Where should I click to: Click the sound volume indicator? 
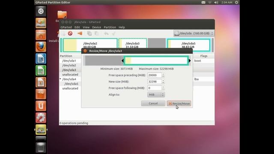point(216,3)
